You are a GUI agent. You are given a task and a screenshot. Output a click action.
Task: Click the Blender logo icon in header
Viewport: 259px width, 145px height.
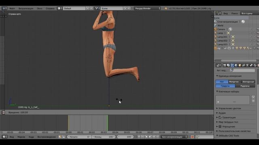166,8
